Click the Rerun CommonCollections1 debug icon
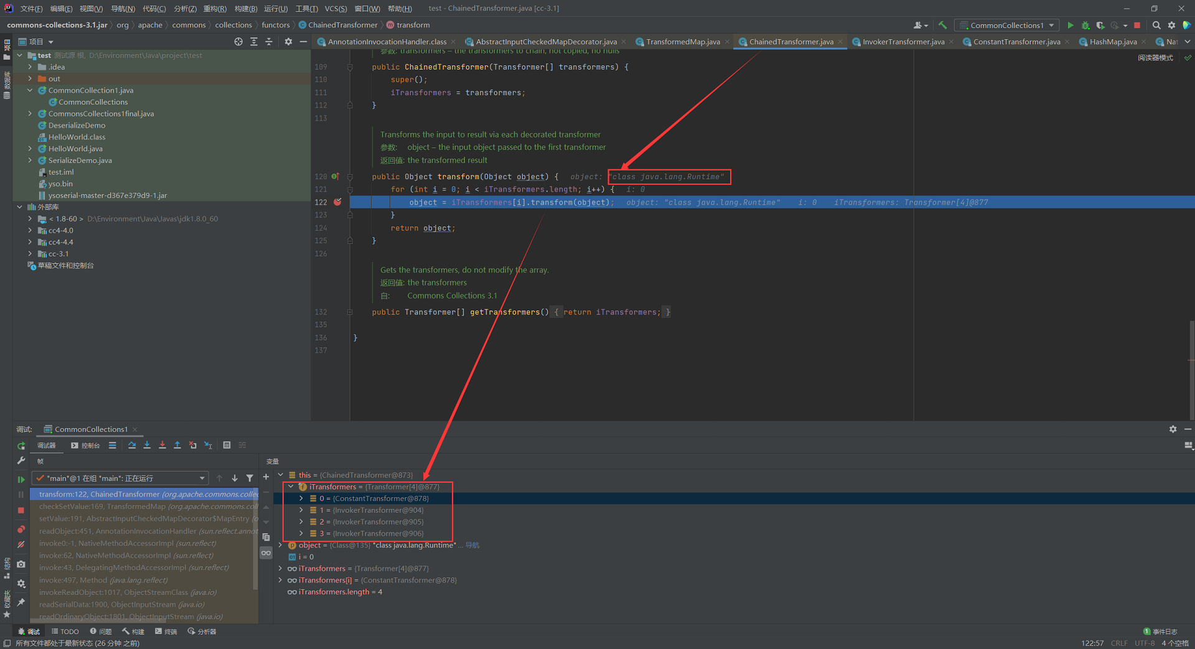The height and width of the screenshot is (649, 1195). pyautogui.click(x=21, y=446)
